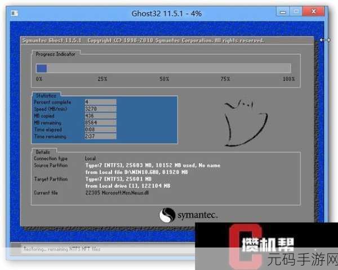Click the MB copied value 436
338x270 pixels.
101,116
